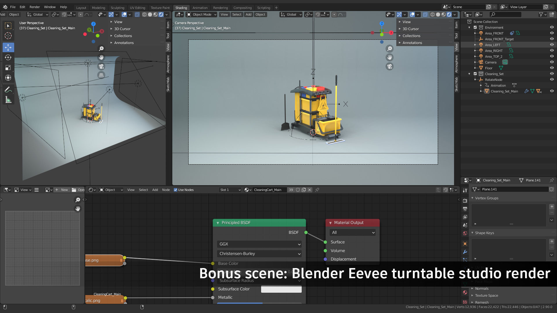This screenshot has height=313, width=557.
Task: Select the Select Box tool in left viewport
Action: pyautogui.click(x=8, y=26)
